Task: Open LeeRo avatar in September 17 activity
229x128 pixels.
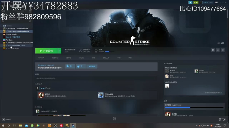Action: pos(38,112)
